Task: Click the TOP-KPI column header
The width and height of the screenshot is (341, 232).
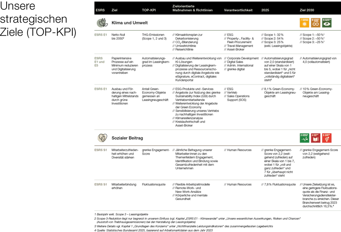Action: click(149, 9)
